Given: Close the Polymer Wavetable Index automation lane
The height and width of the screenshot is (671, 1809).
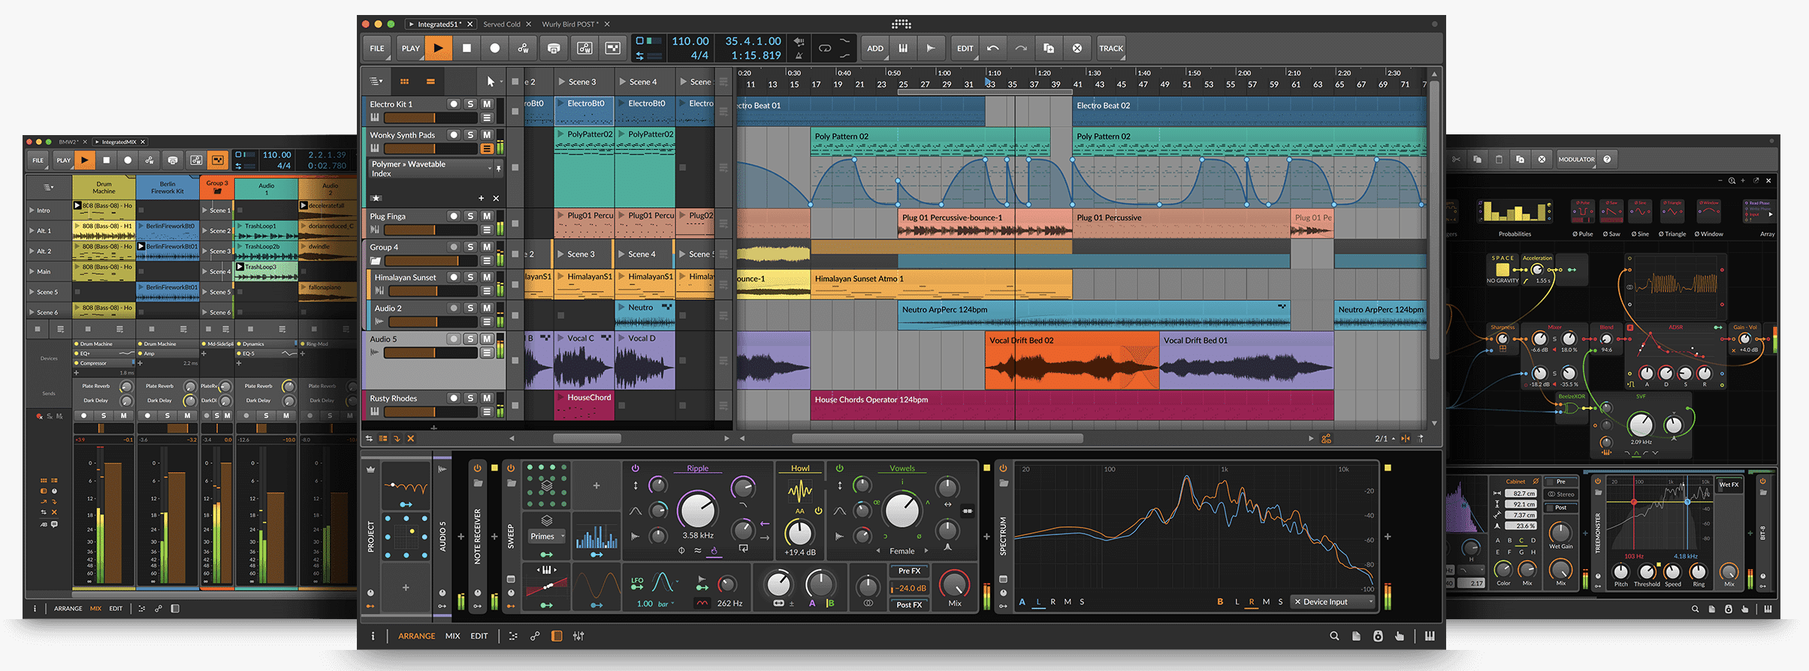Looking at the screenshot, I should pyautogui.click(x=496, y=198).
